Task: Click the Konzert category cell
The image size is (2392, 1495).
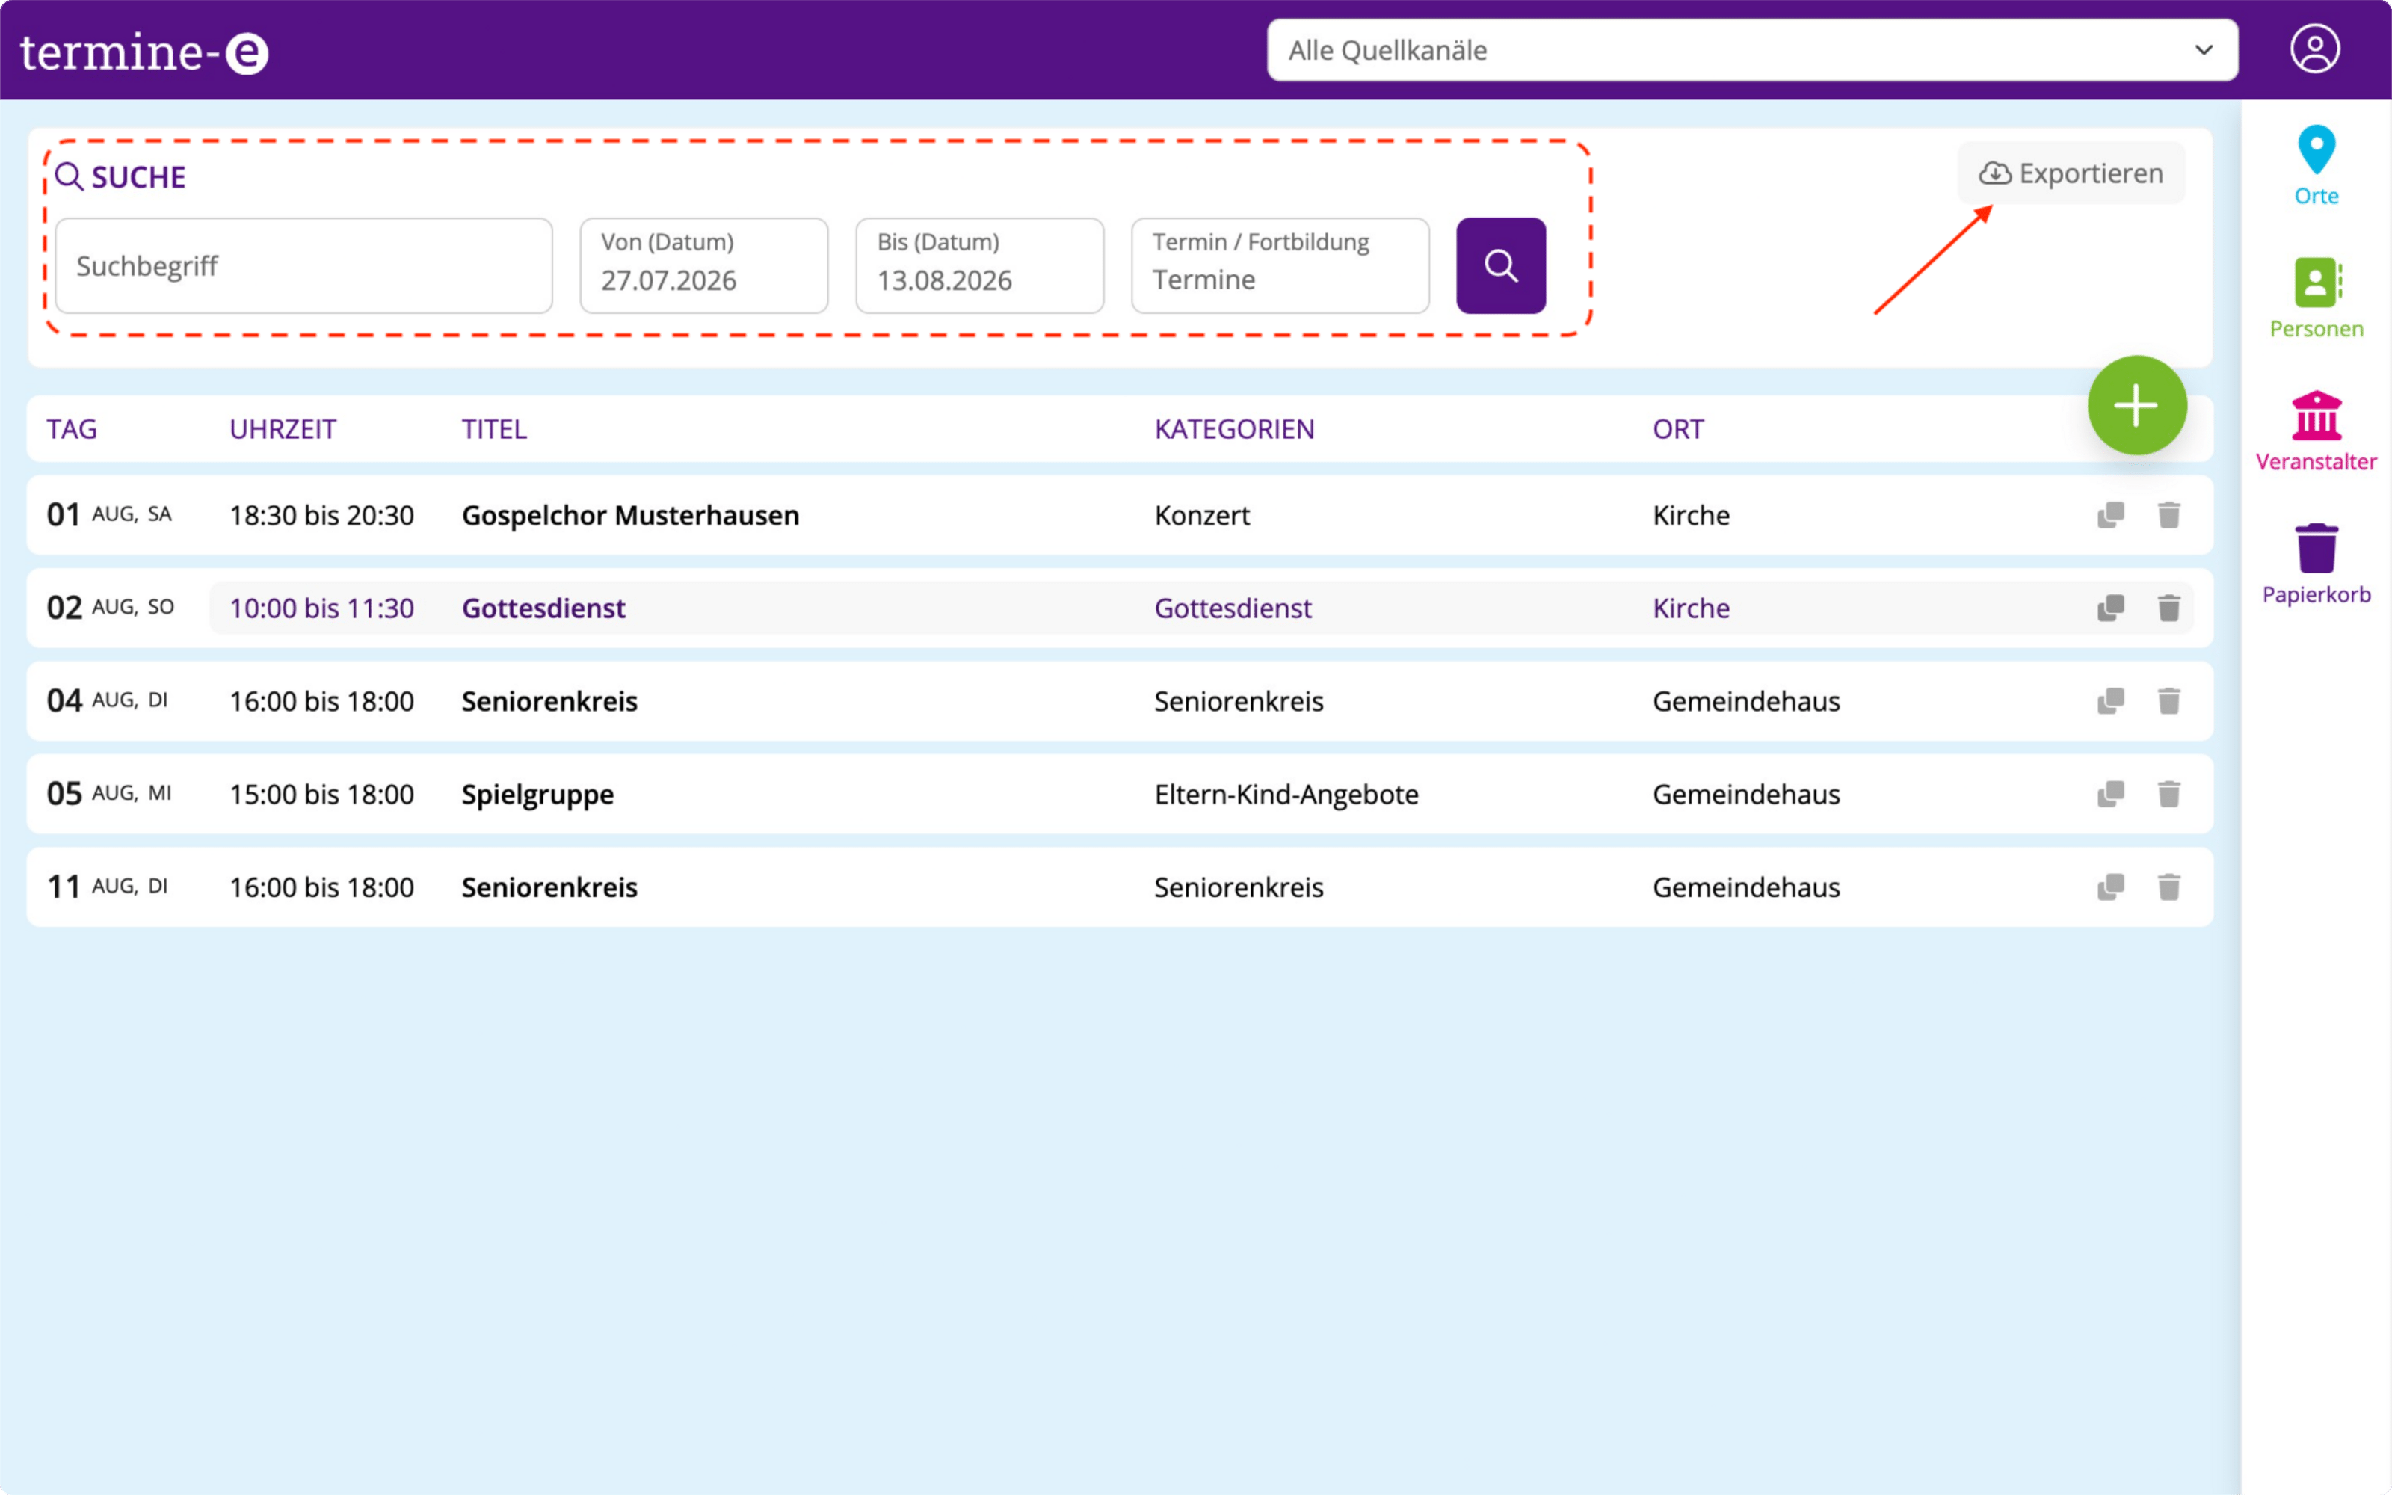Action: coord(1202,515)
